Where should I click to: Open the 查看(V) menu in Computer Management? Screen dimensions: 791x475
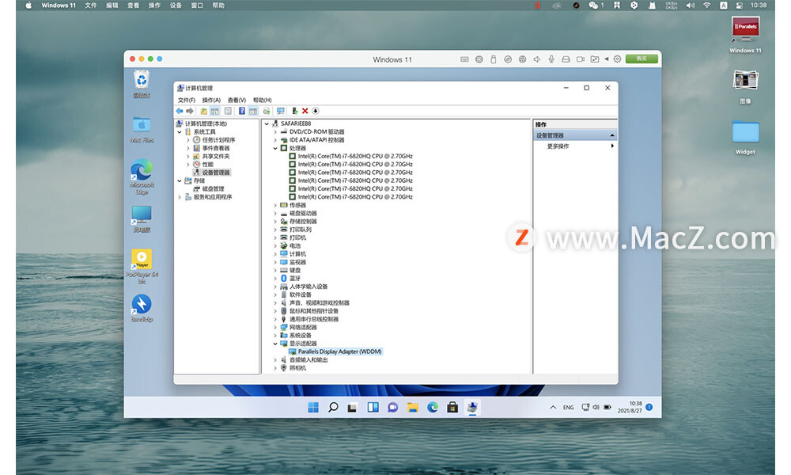(x=237, y=100)
